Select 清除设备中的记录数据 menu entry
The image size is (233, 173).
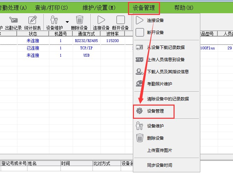[x=167, y=99]
